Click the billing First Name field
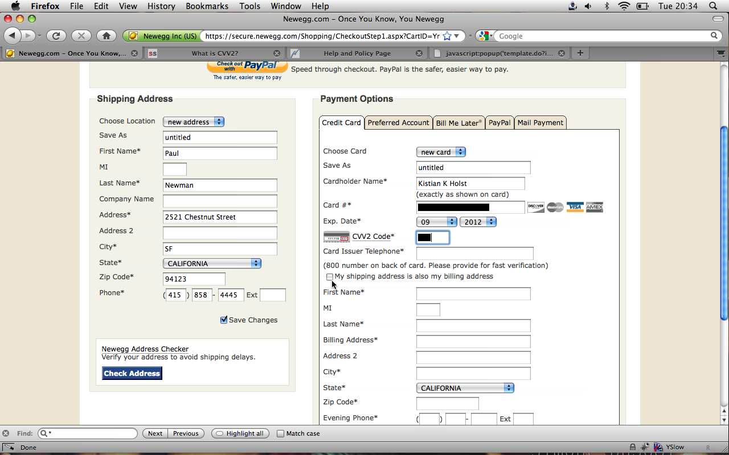The image size is (729, 455). point(473,293)
